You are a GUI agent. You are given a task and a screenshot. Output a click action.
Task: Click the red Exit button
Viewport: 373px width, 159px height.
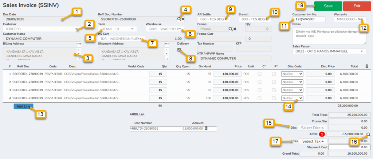(357, 6)
